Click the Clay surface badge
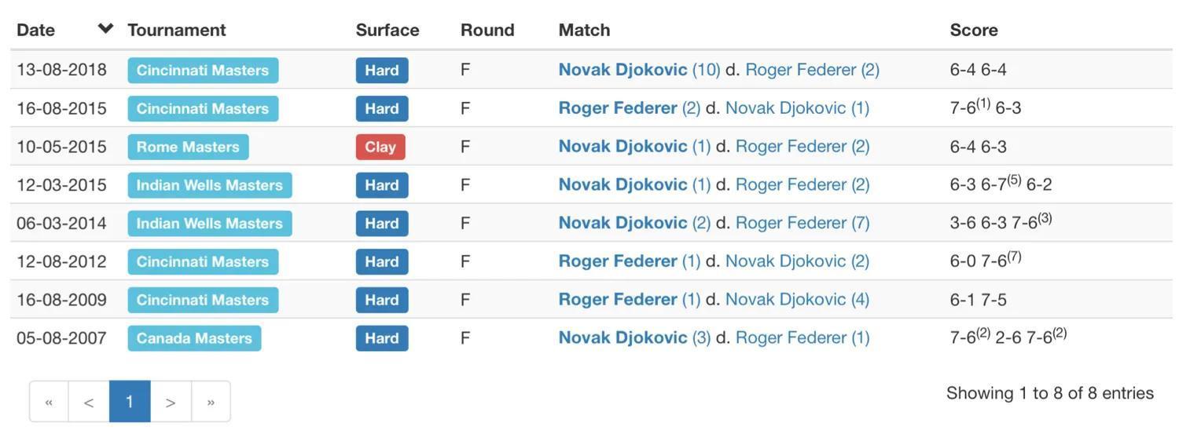Viewport: 1179px width, 434px height. click(380, 147)
